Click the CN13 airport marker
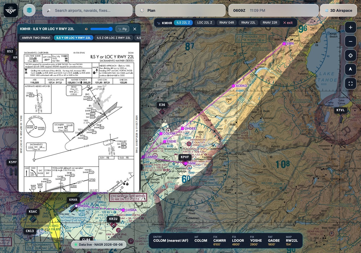Viewport: 361px width, 253px height. click(30, 231)
